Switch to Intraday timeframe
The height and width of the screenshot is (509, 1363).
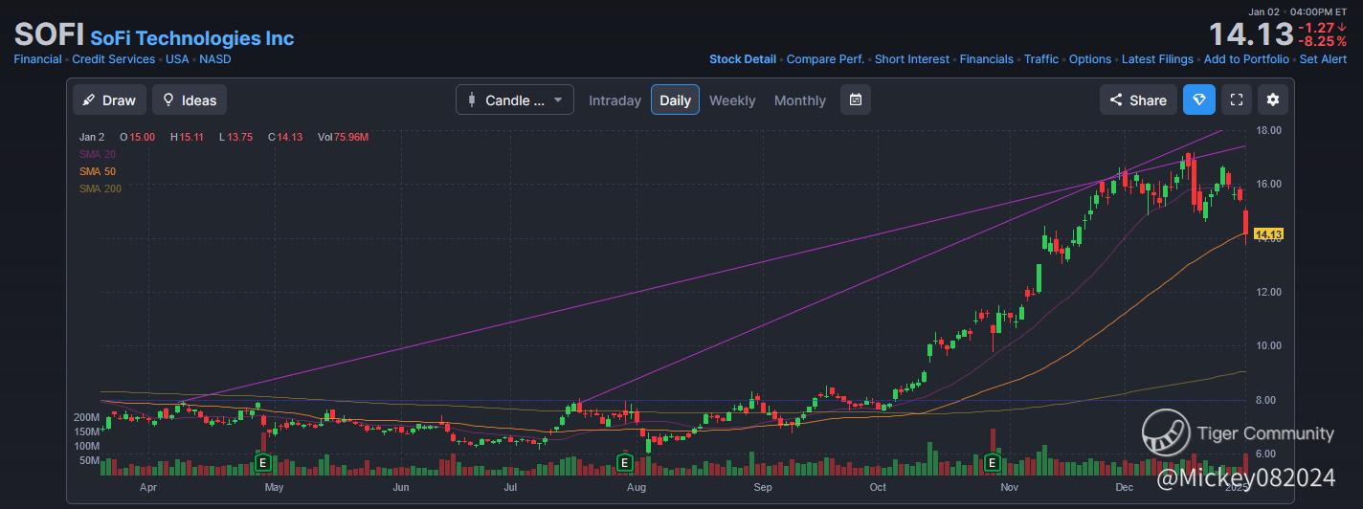[x=614, y=100]
